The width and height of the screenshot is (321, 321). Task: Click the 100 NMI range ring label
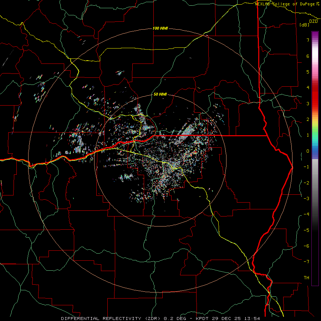click(x=160, y=28)
